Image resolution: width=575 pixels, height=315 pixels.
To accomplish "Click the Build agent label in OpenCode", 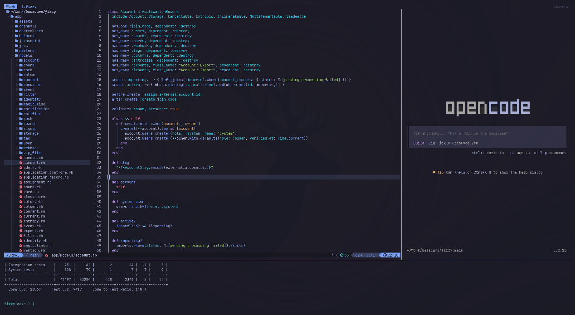I will [x=419, y=143].
